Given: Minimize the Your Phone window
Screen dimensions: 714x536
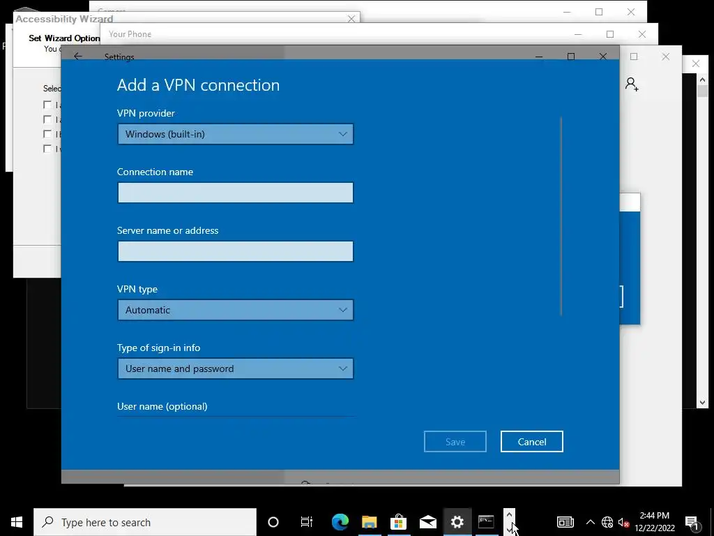Looking at the screenshot, I should click(578, 34).
